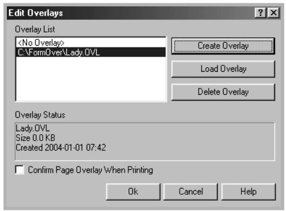This screenshot has width=286, height=211.
Task: Dismiss the dialog with Cancel
Action: [191, 192]
